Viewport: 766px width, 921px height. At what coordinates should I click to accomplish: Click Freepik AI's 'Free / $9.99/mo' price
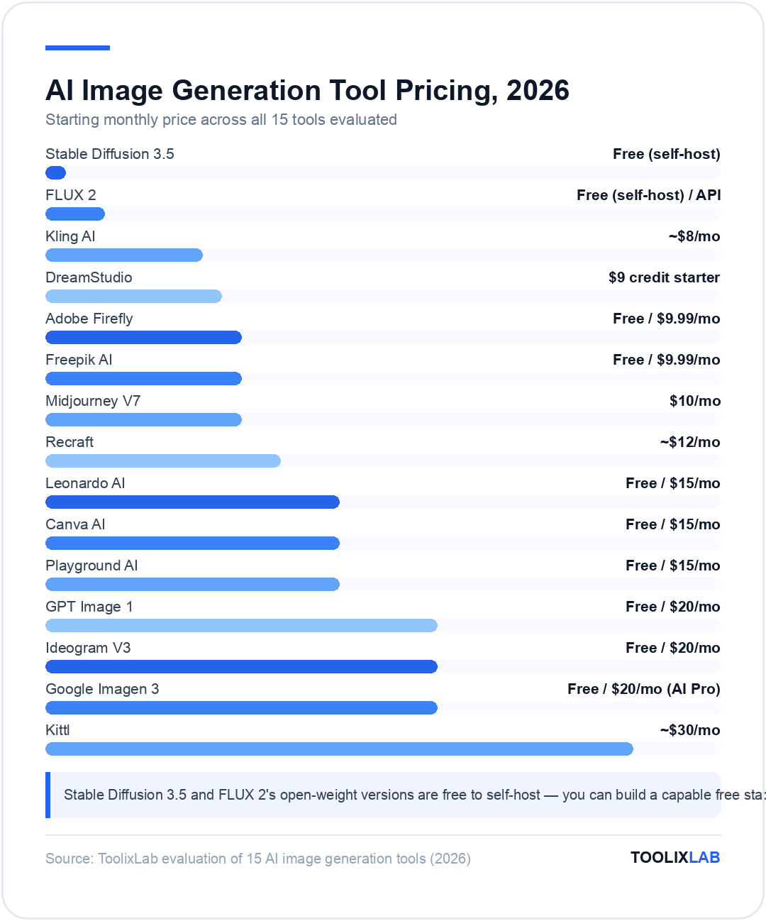[667, 360]
